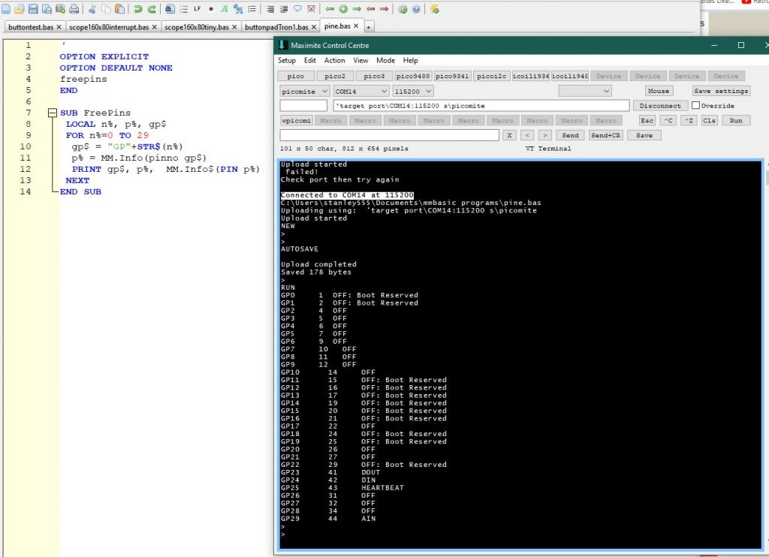The image size is (769, 557).
Task: Click the blue Help question mark icon
Action: (415, 9)
